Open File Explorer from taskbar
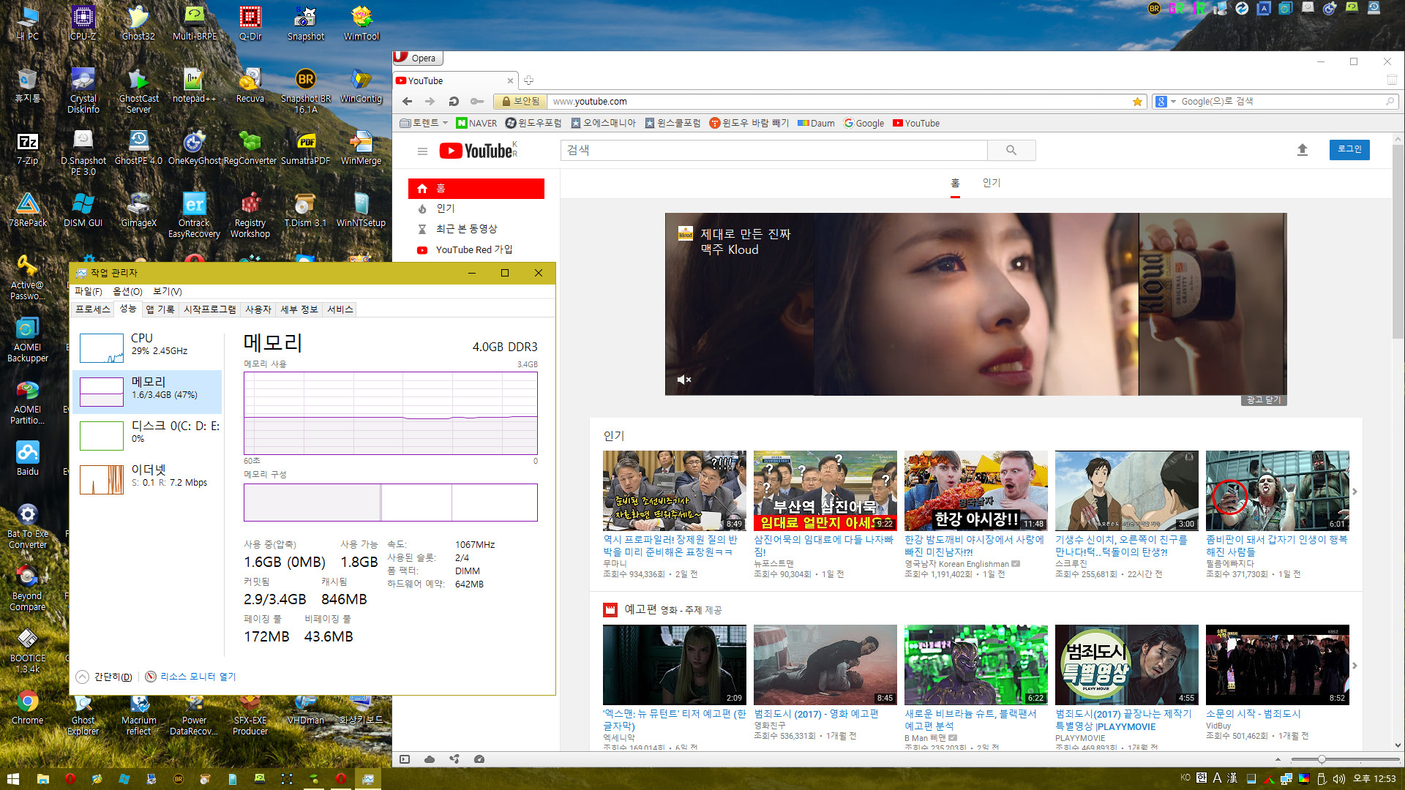Image resolution: width=1405 pixels, height=790 pixels. click(43, 779)
